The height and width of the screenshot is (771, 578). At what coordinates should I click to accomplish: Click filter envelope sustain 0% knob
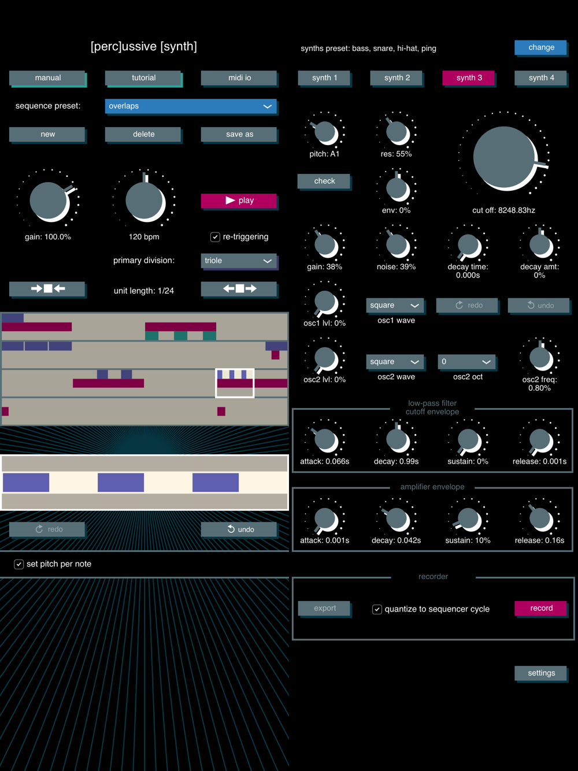469,440
